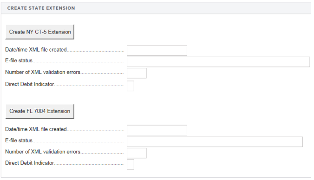The image size is (314, 180).
Task: Select the NY CT-5 Date/time XML file created field
Action: click(x=157, y=51)
